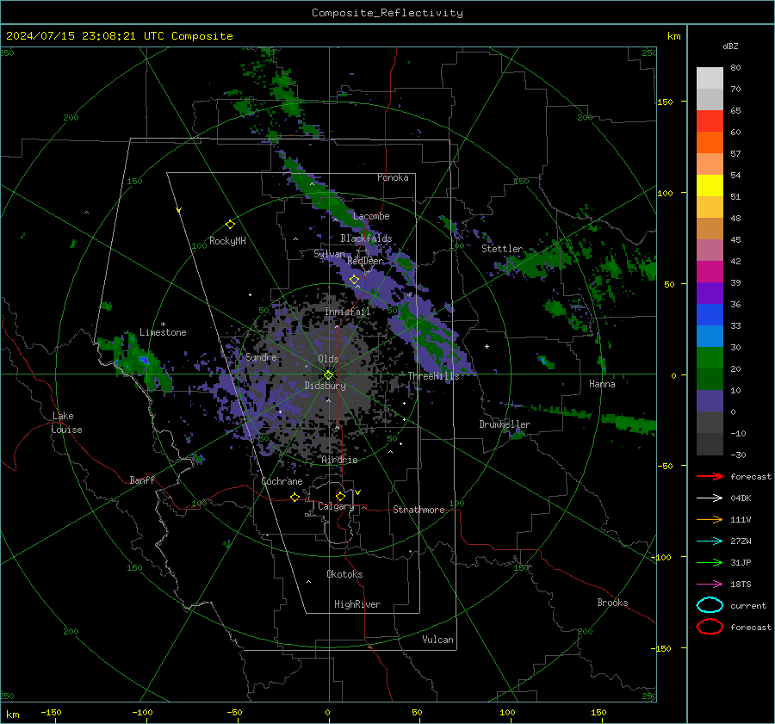Click the Hanna label
775x724 pixels.
602,384
